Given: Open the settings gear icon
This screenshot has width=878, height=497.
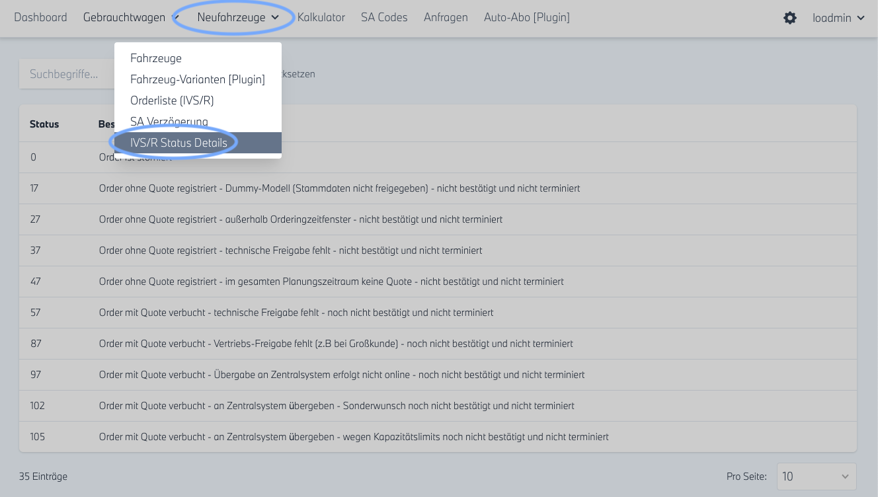Looking at the screenshot, I should click(x=790, y=18).
